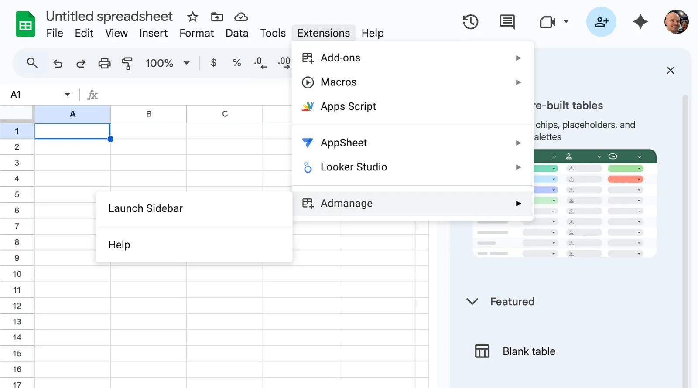This screenshot has height=388, width=698.
Task: Open the video call dropdown arrow
Action: 566,21
